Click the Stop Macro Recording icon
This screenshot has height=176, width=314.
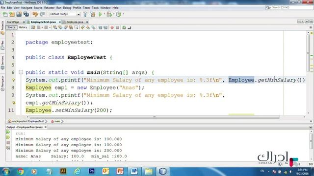coord(118,27)
